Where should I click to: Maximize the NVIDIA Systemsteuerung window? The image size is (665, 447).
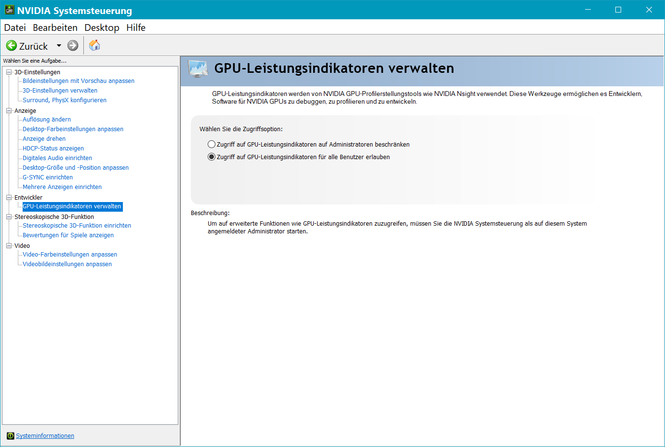pos(618,10)
